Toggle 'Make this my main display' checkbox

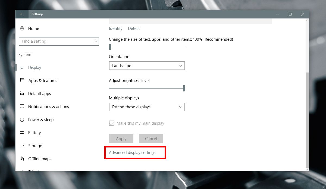point(112,123)
